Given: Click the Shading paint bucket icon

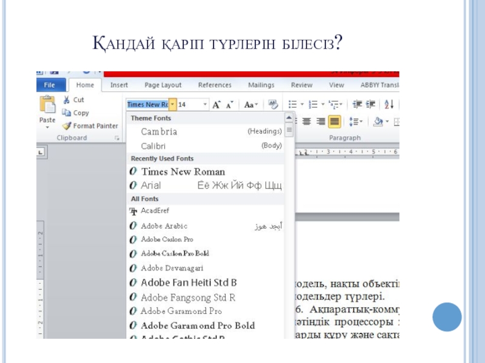Looking at the screenshot, I should coord(378,122).
